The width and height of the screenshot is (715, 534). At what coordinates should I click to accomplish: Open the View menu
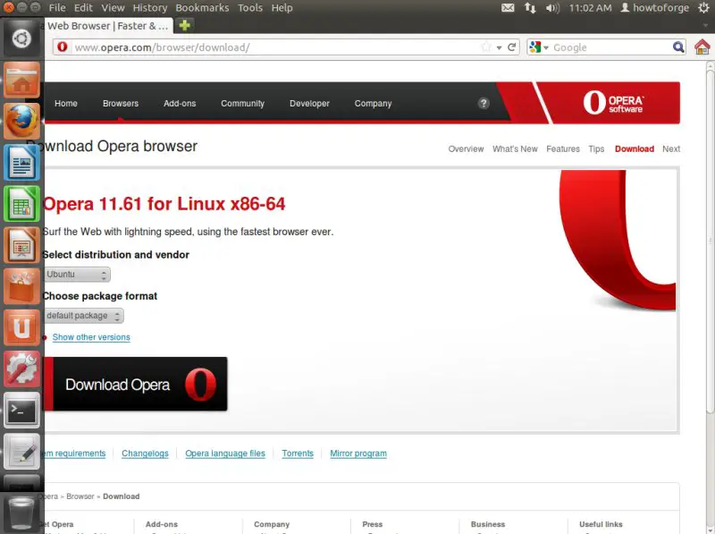pyautogui.click(x=114, y=8)
